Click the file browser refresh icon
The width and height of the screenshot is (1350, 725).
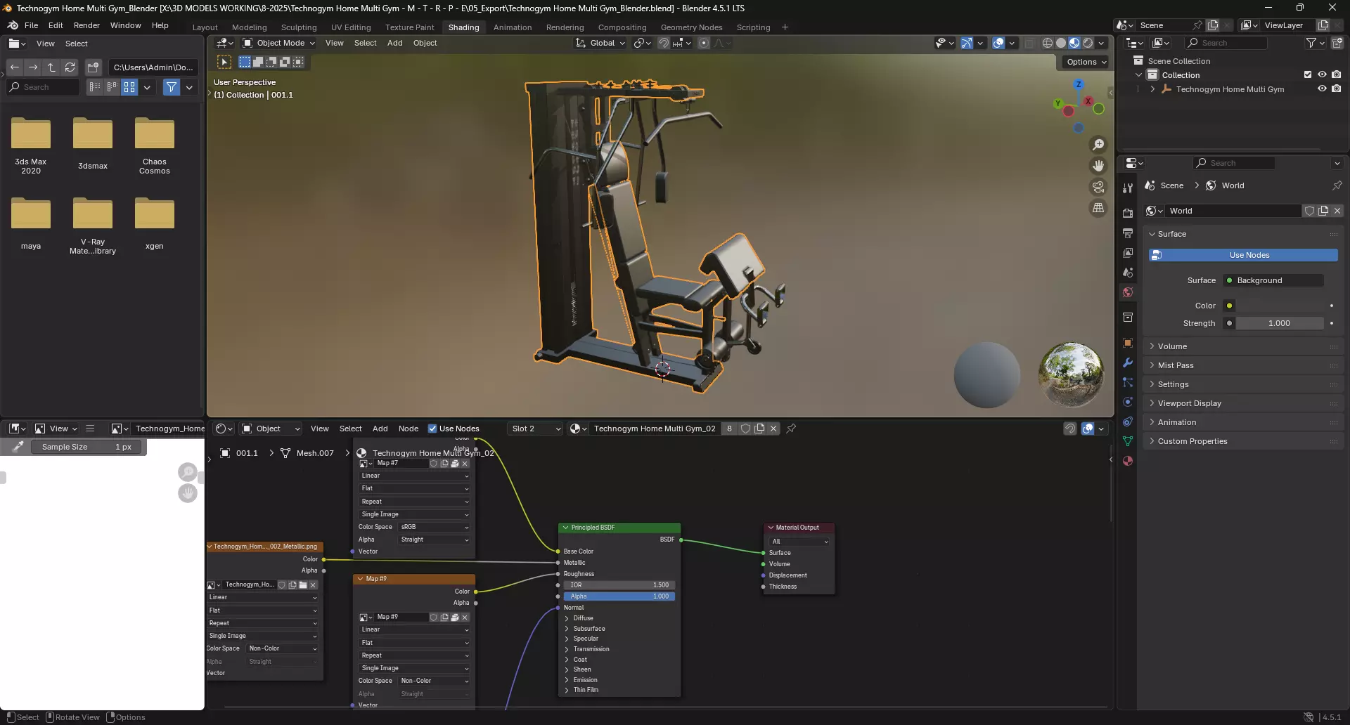click(70, 67)
